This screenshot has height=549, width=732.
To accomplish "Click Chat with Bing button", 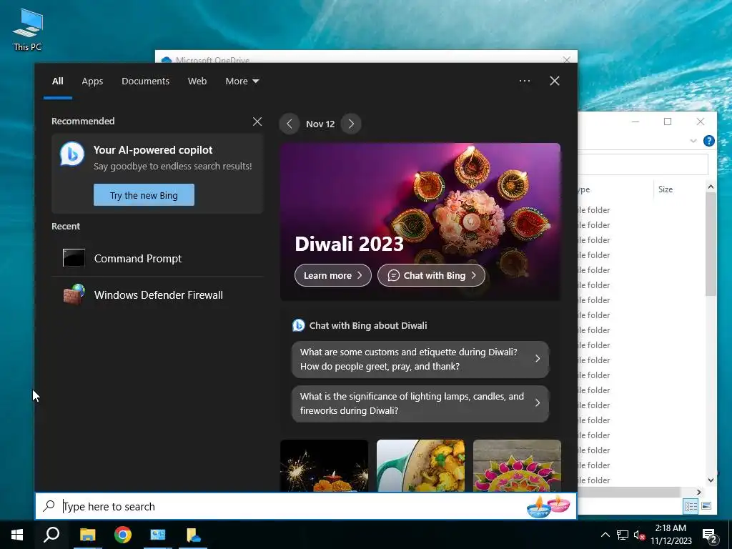I will point(431,275).
